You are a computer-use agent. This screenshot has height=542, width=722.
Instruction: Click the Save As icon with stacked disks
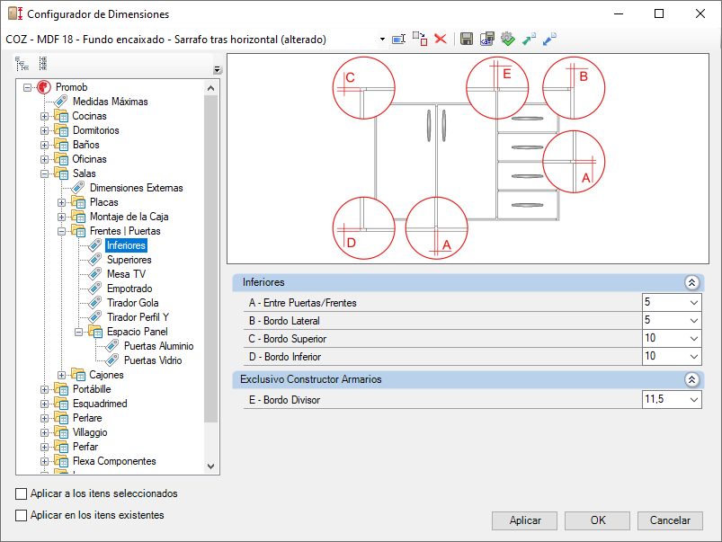click(486, 40)
